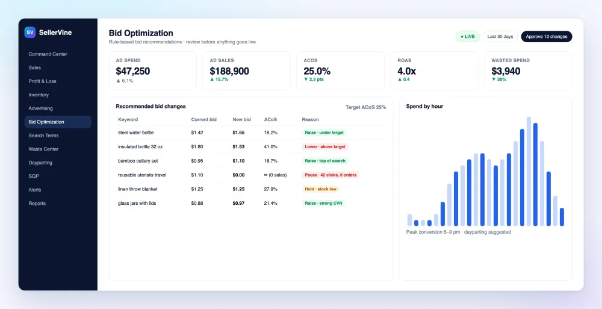Click current bid $1.42
This screenshot has height=309, width=602.
[197, 133]
